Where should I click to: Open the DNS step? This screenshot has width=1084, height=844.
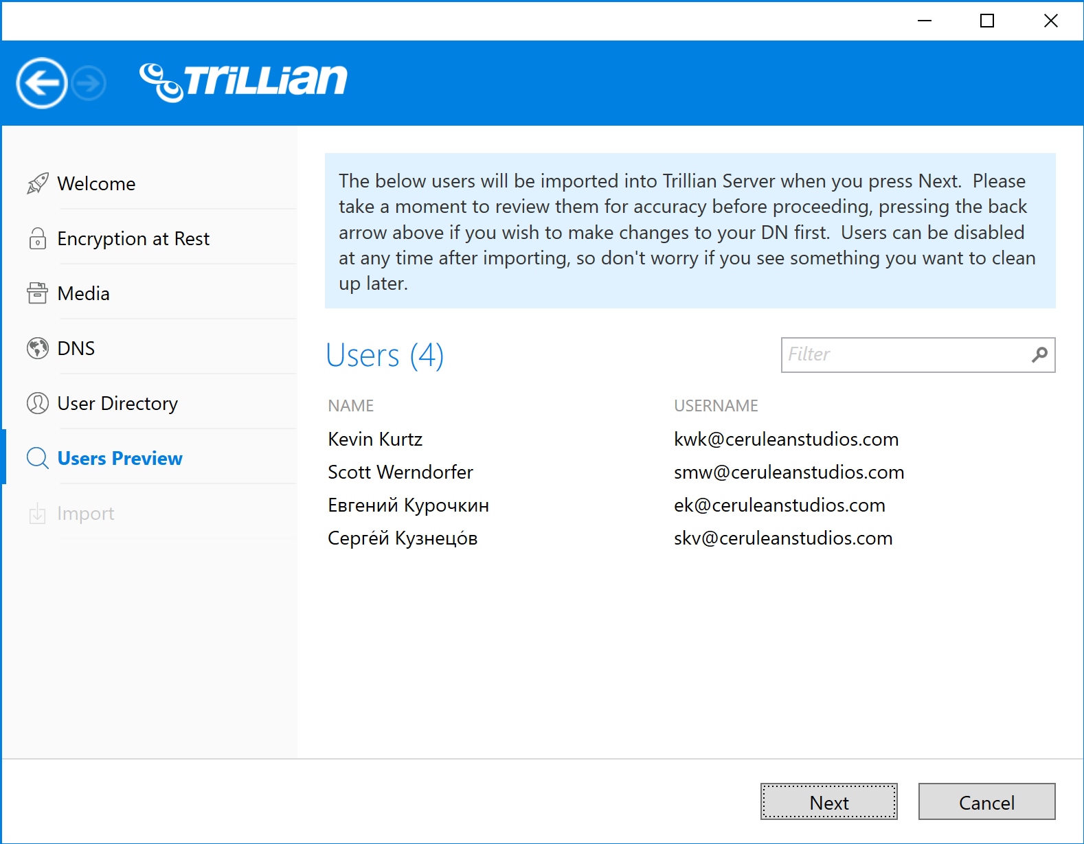pyautogui.click(x=76, y=348)
